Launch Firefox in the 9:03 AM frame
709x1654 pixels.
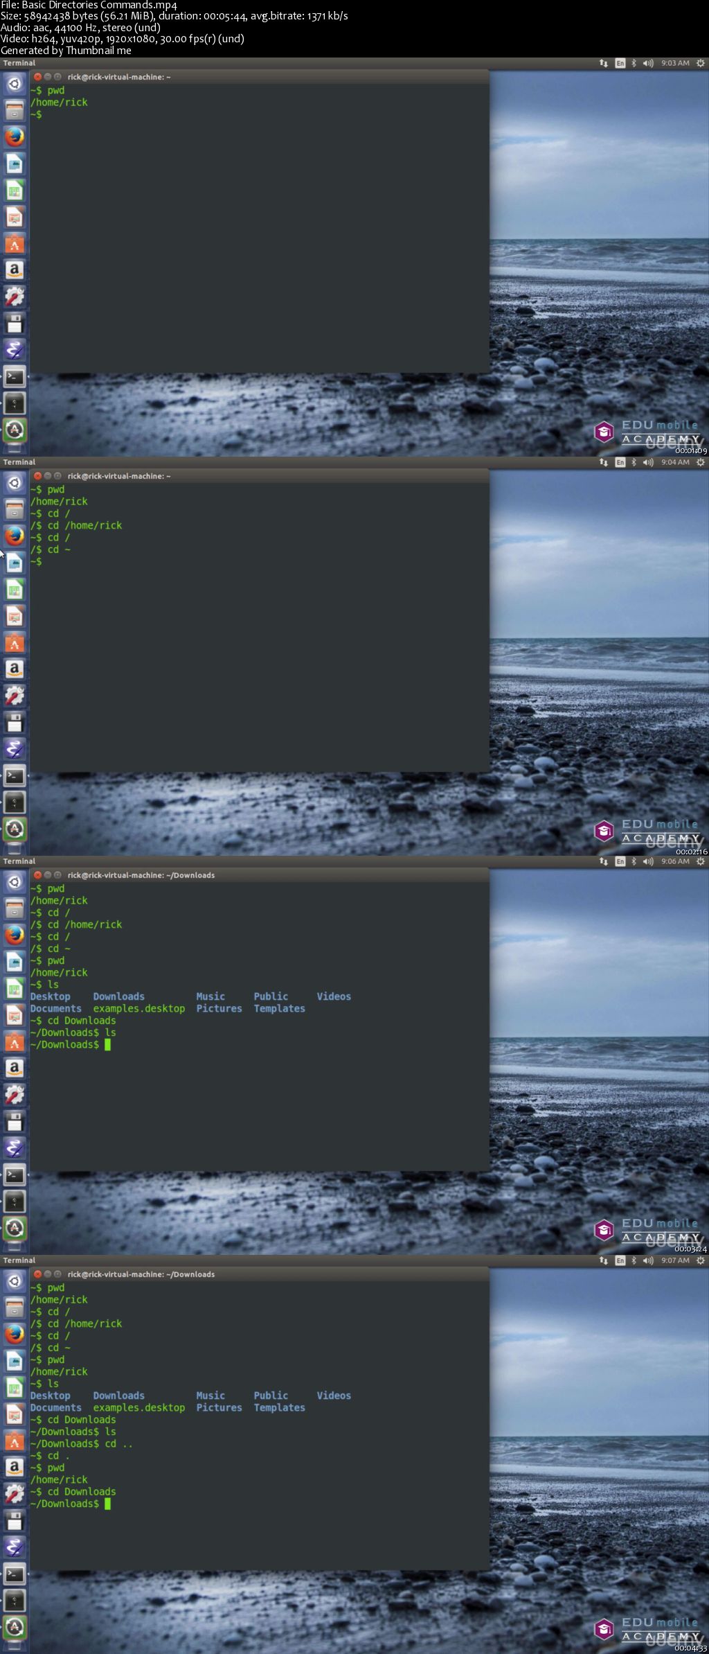coord(15,137)
